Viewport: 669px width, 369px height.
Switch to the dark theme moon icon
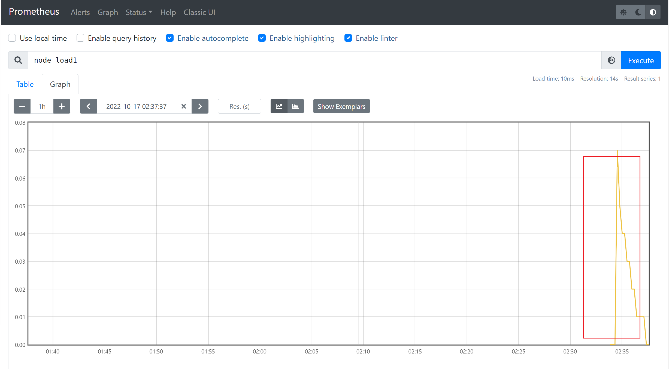(x=638, y=12)
